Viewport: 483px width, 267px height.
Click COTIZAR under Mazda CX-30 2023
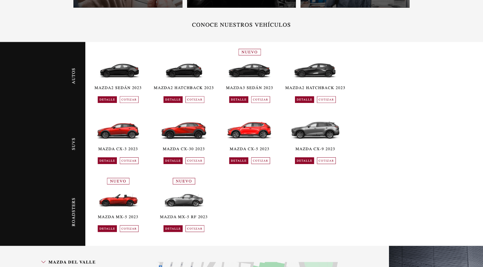tap(195, 161)
